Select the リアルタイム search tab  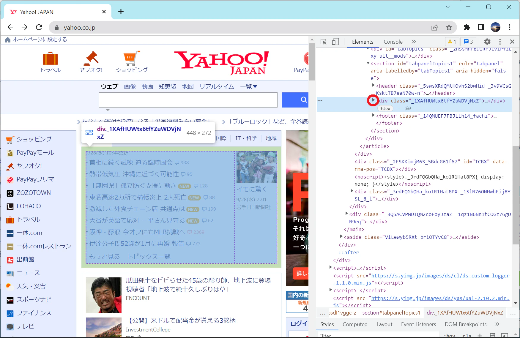click(x=217, y=86)
